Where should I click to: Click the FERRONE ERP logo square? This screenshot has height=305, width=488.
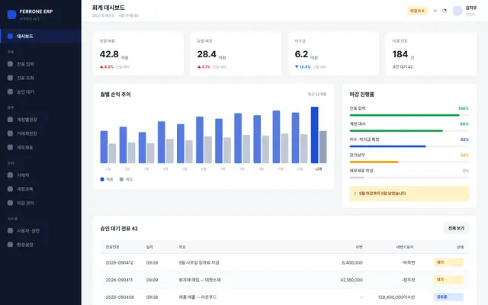click(12, 14)
